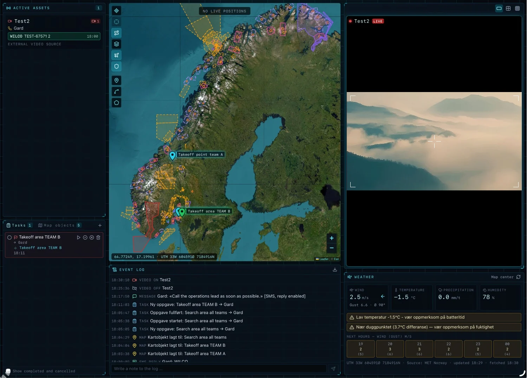Toggle the airplane air-traffic overlay button
Viewport: 527px width, 378px height.
[x=117, y=55]
